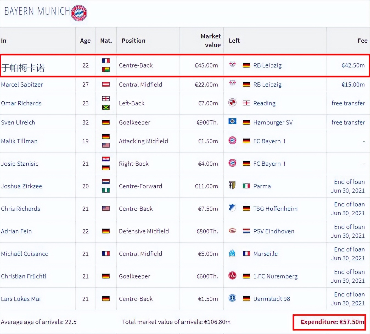Screen dimensions: 370x334
Task: Select the USA flag in Malik Tillman row
Action: coord(106,145)
